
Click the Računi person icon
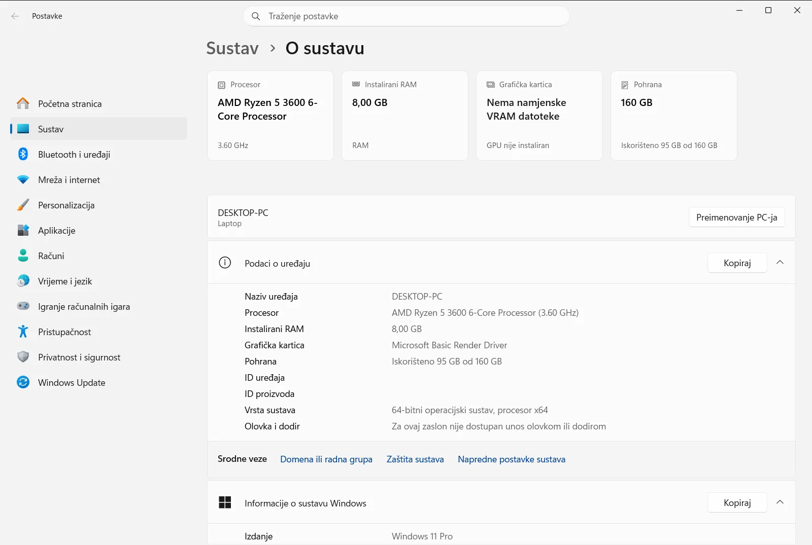[x=23, y=256]
